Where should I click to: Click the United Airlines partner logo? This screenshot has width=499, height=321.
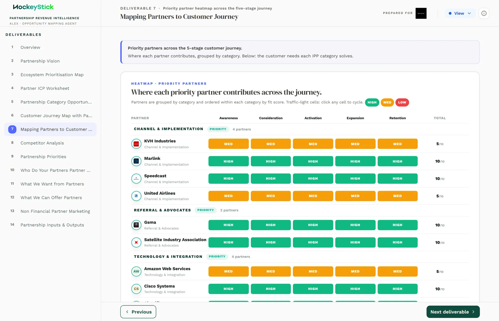[x=136, y=196]
